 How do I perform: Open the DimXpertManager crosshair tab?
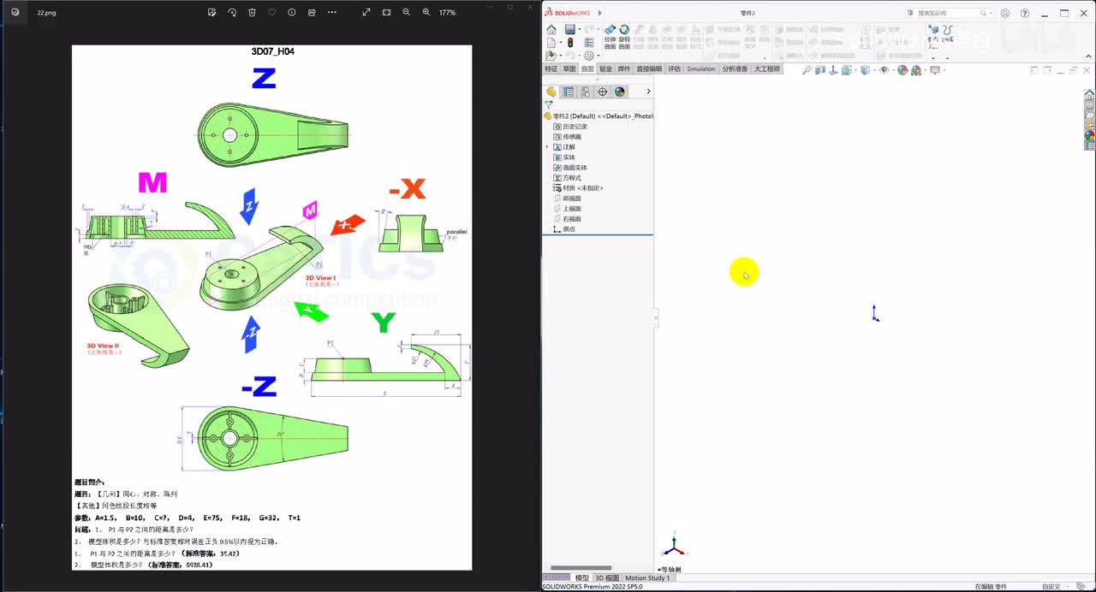click(602, 92)
